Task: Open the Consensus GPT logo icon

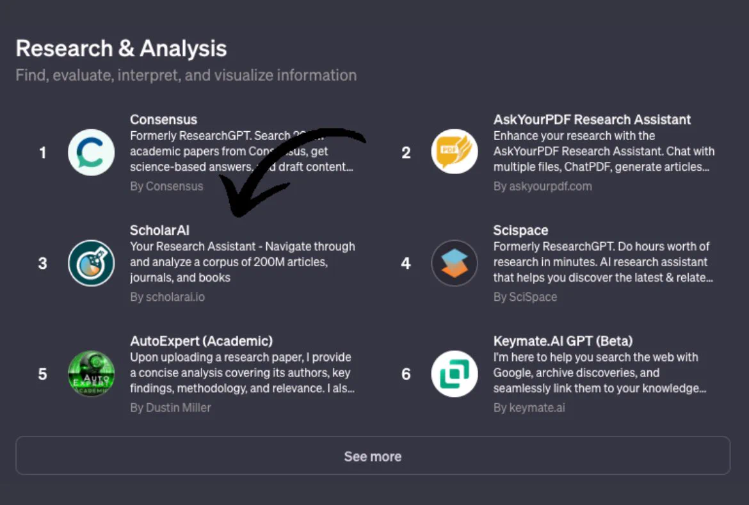Action: coord(92,152)
